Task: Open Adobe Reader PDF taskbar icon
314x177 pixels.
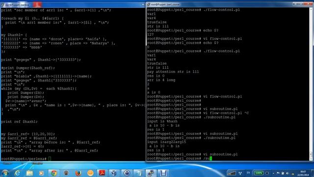Action: pyautogui.click(x=102, y=173)
